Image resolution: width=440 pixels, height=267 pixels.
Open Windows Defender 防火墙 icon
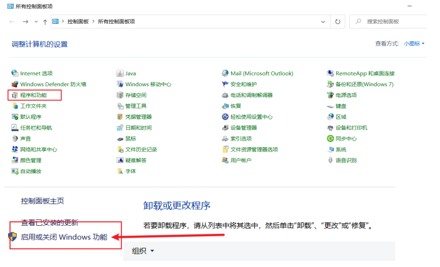click(15, 85)
